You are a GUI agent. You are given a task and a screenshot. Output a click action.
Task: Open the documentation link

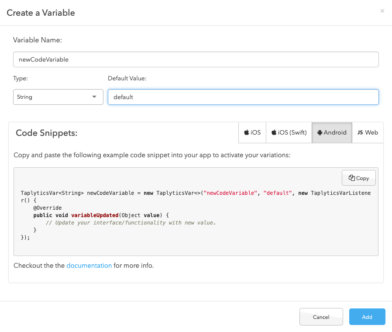point(89,265)
